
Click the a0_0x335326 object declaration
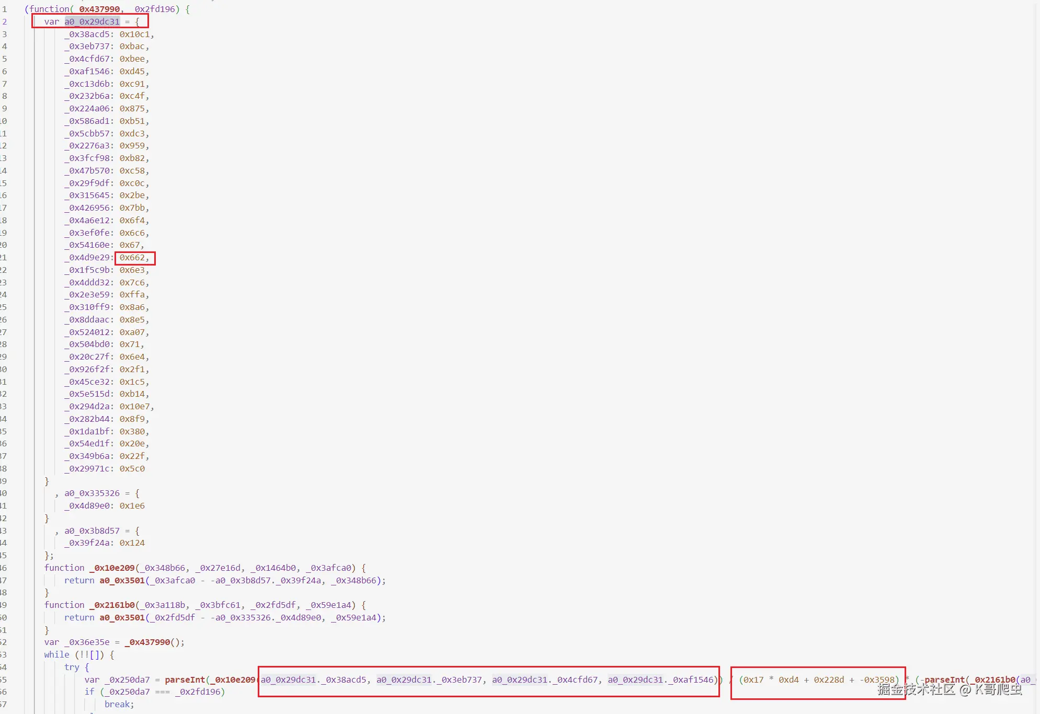coord(92,493)
